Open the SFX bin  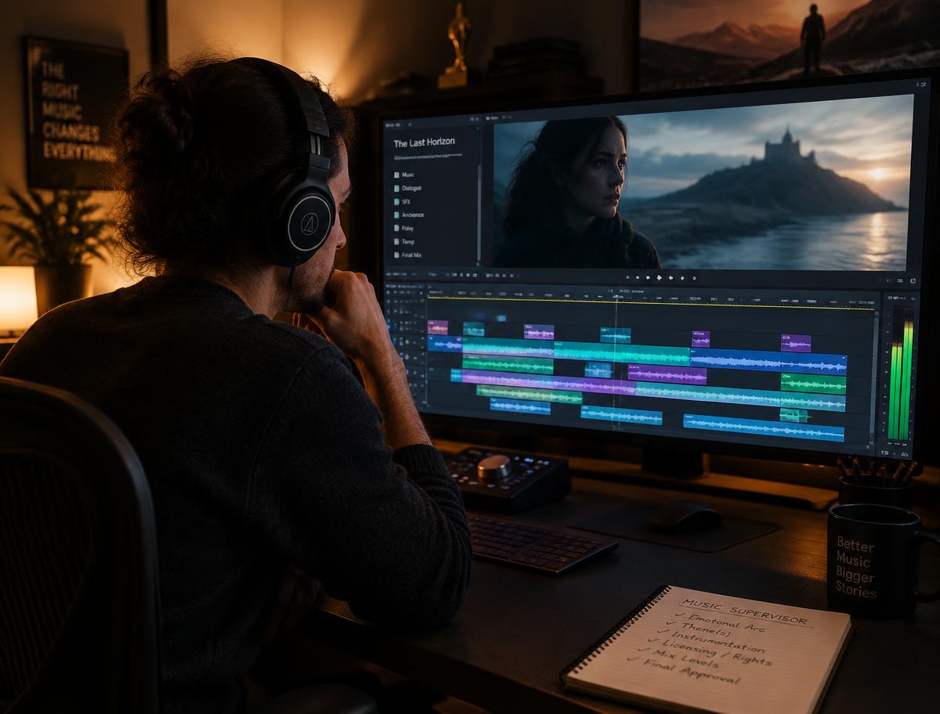coord(403,201)
